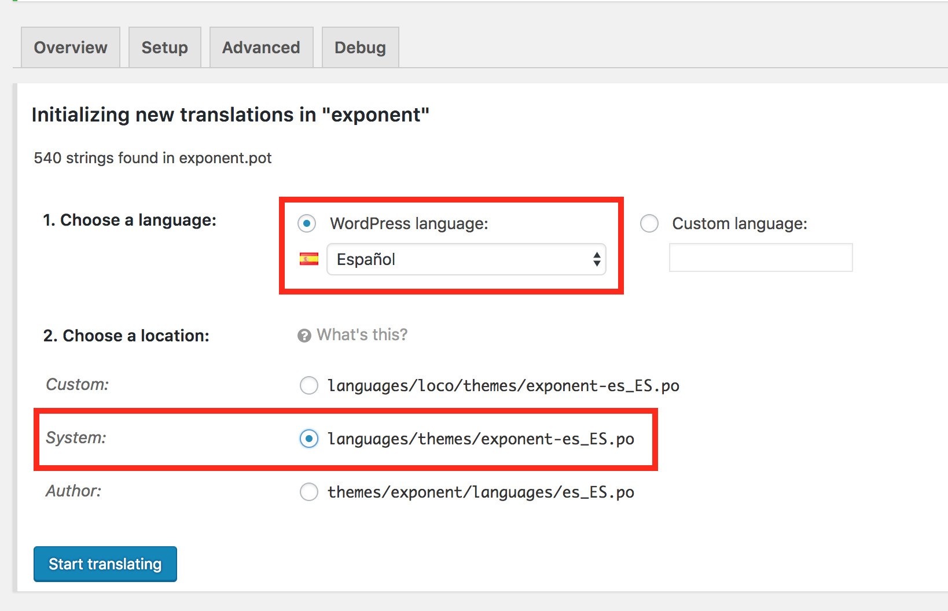Select the Custom location languages/loco/themes path
The height and width of the screenshot is (611, 948).
[309, 385]
